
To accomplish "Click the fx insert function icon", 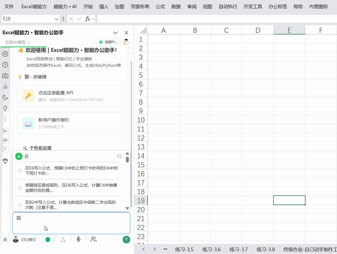I will click(x=87, y=19).
